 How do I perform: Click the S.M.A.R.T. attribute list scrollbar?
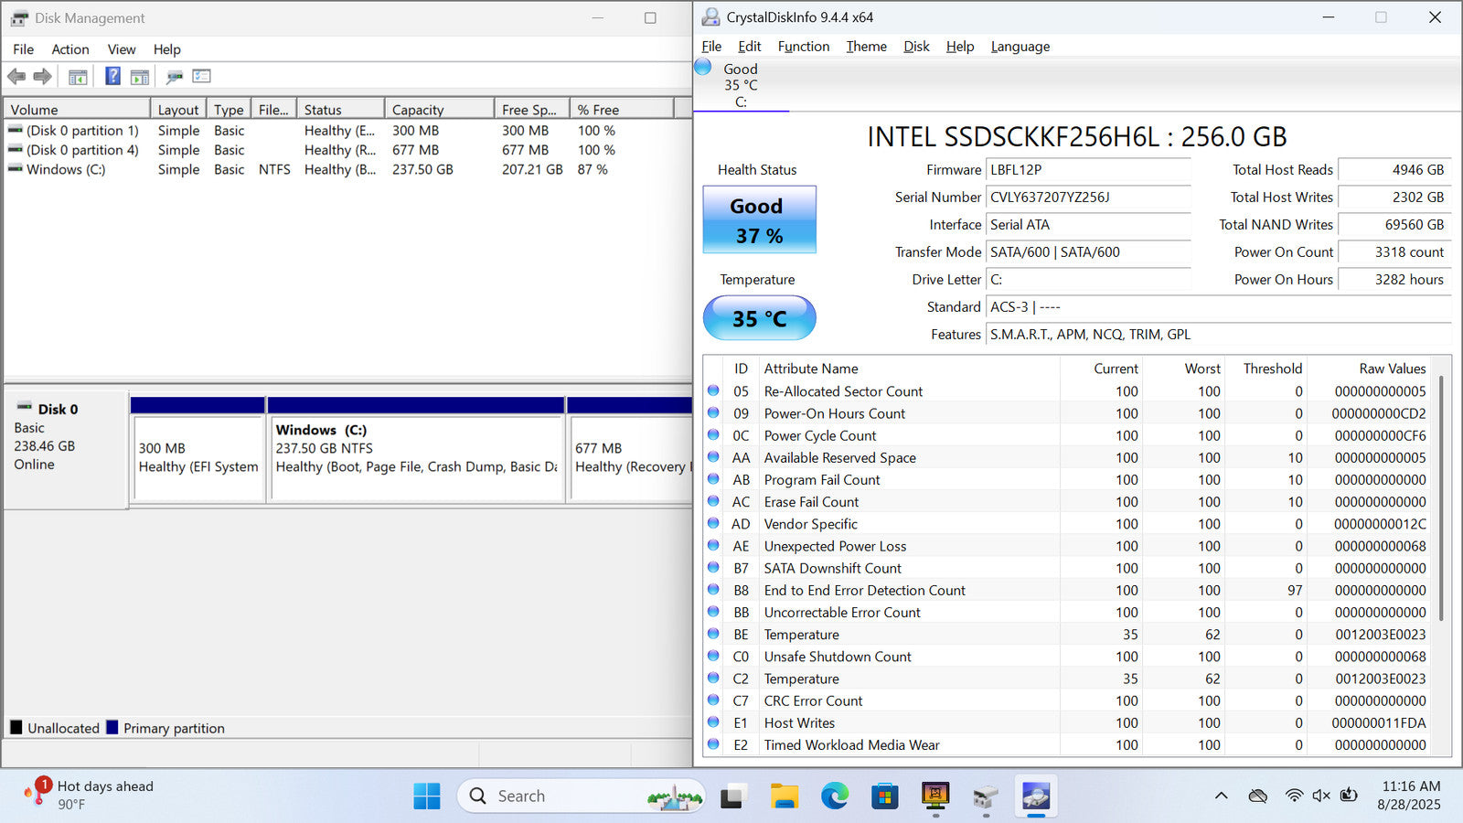tap(1442, 498)
